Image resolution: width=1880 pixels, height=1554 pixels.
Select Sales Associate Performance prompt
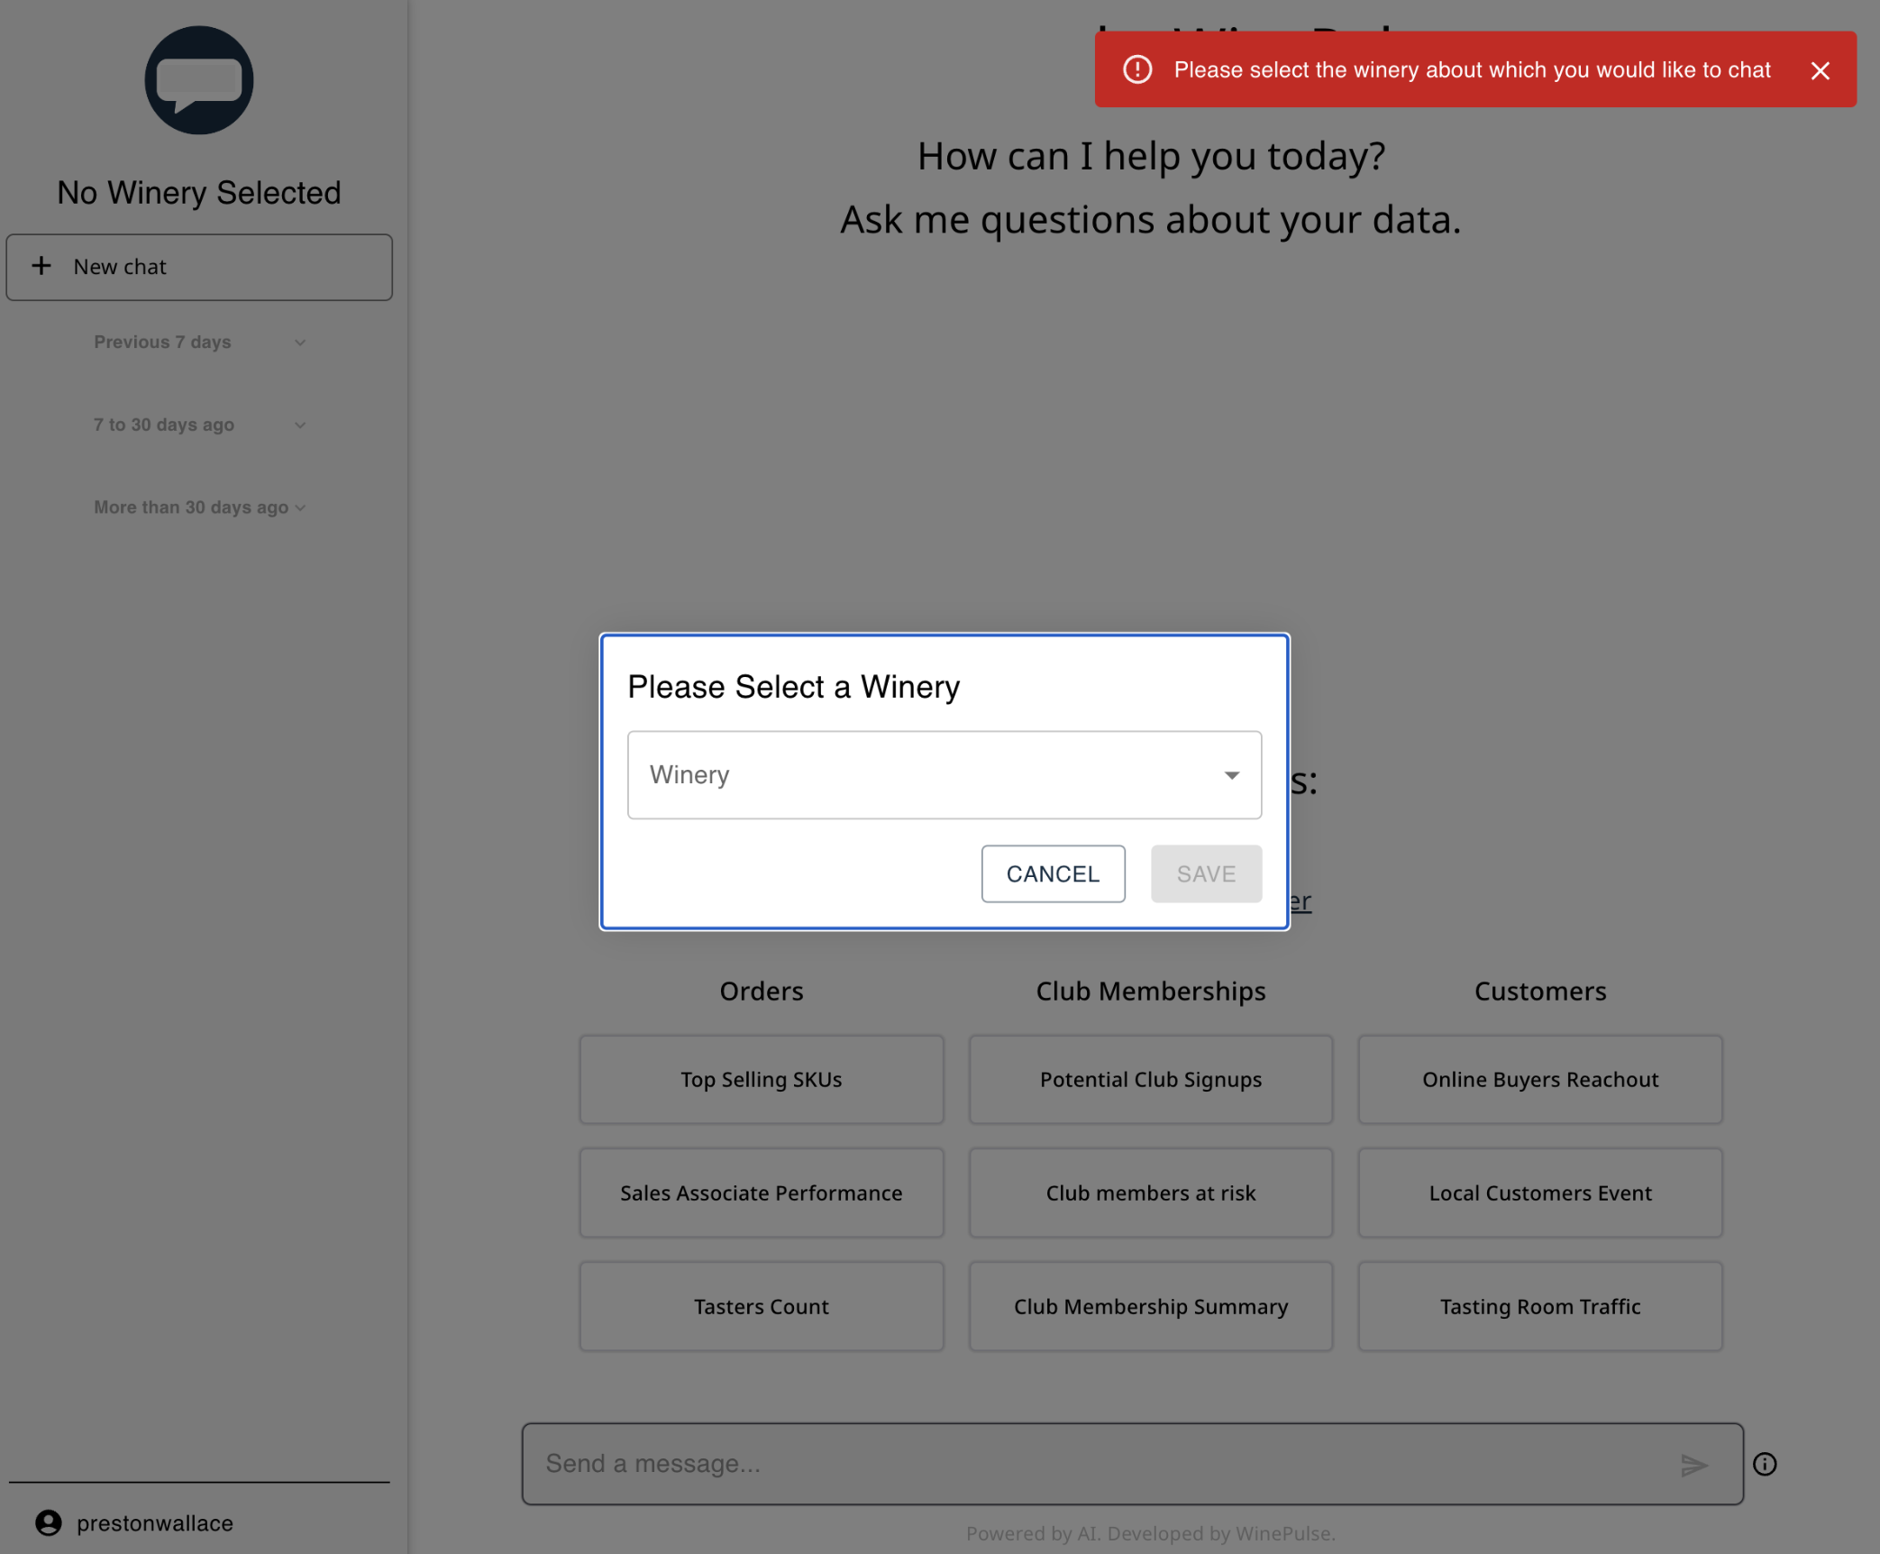pyautogui.click(x=761, y=1193)
